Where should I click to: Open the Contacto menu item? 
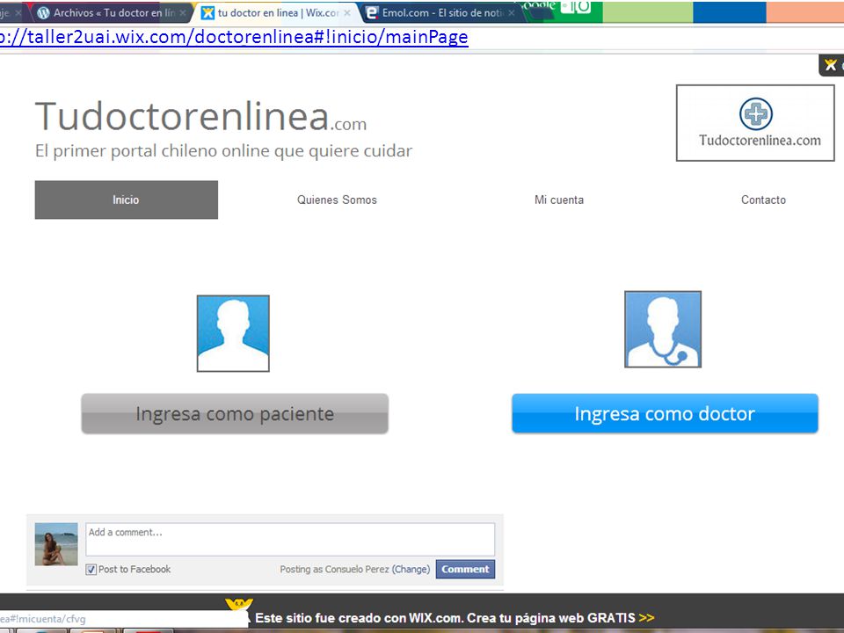[x=763, y=200]
